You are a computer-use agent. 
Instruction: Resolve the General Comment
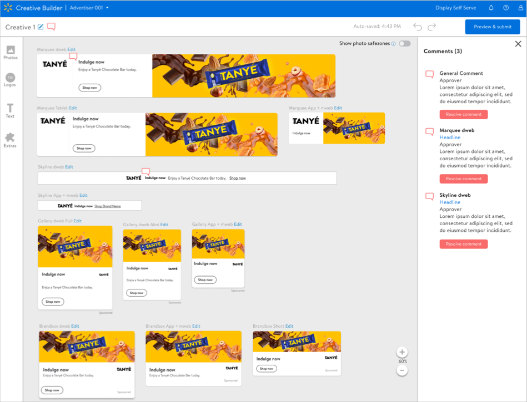(x=464, y=114)
